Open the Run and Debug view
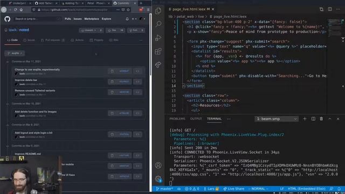The height and width of the screenshot is (194, 345). 158,38
